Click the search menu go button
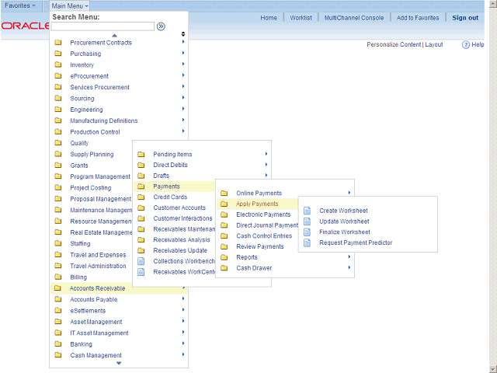The height and width of the screenshot is (373, 497). tap(161, 26)
